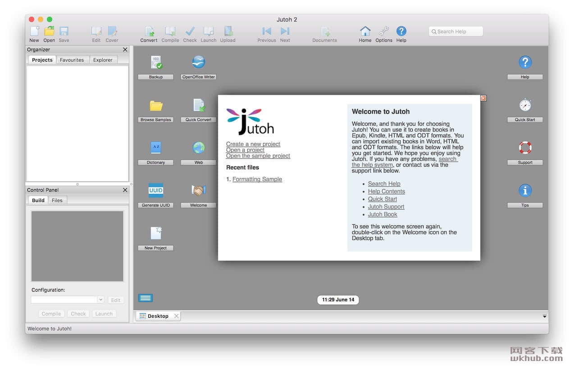Select the Quick Convert desktop icon
Image resolution: width=574 pixels, height=370 pixels.
pos(199,105)
